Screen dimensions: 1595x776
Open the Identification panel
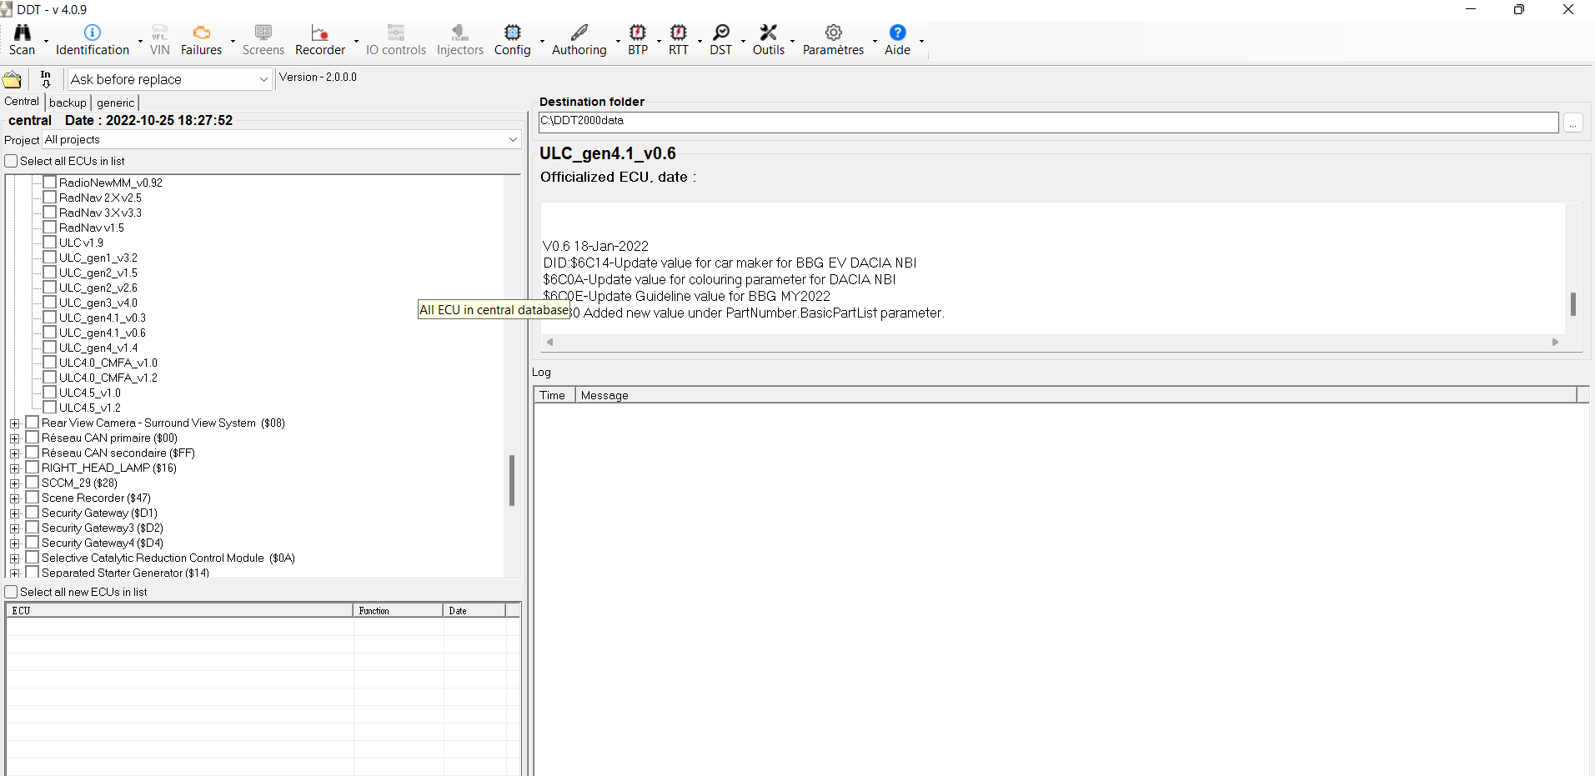91,38
